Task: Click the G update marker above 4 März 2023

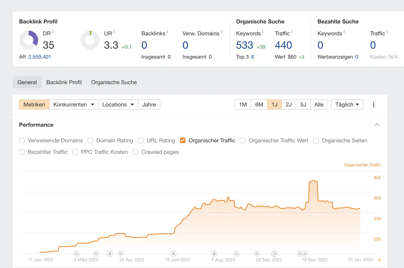Action: pos(77,254)
